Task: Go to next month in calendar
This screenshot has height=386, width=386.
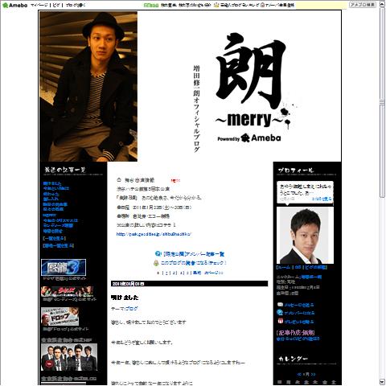Action: (313, 374)
